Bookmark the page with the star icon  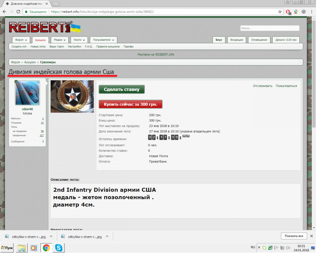point(280,12)
